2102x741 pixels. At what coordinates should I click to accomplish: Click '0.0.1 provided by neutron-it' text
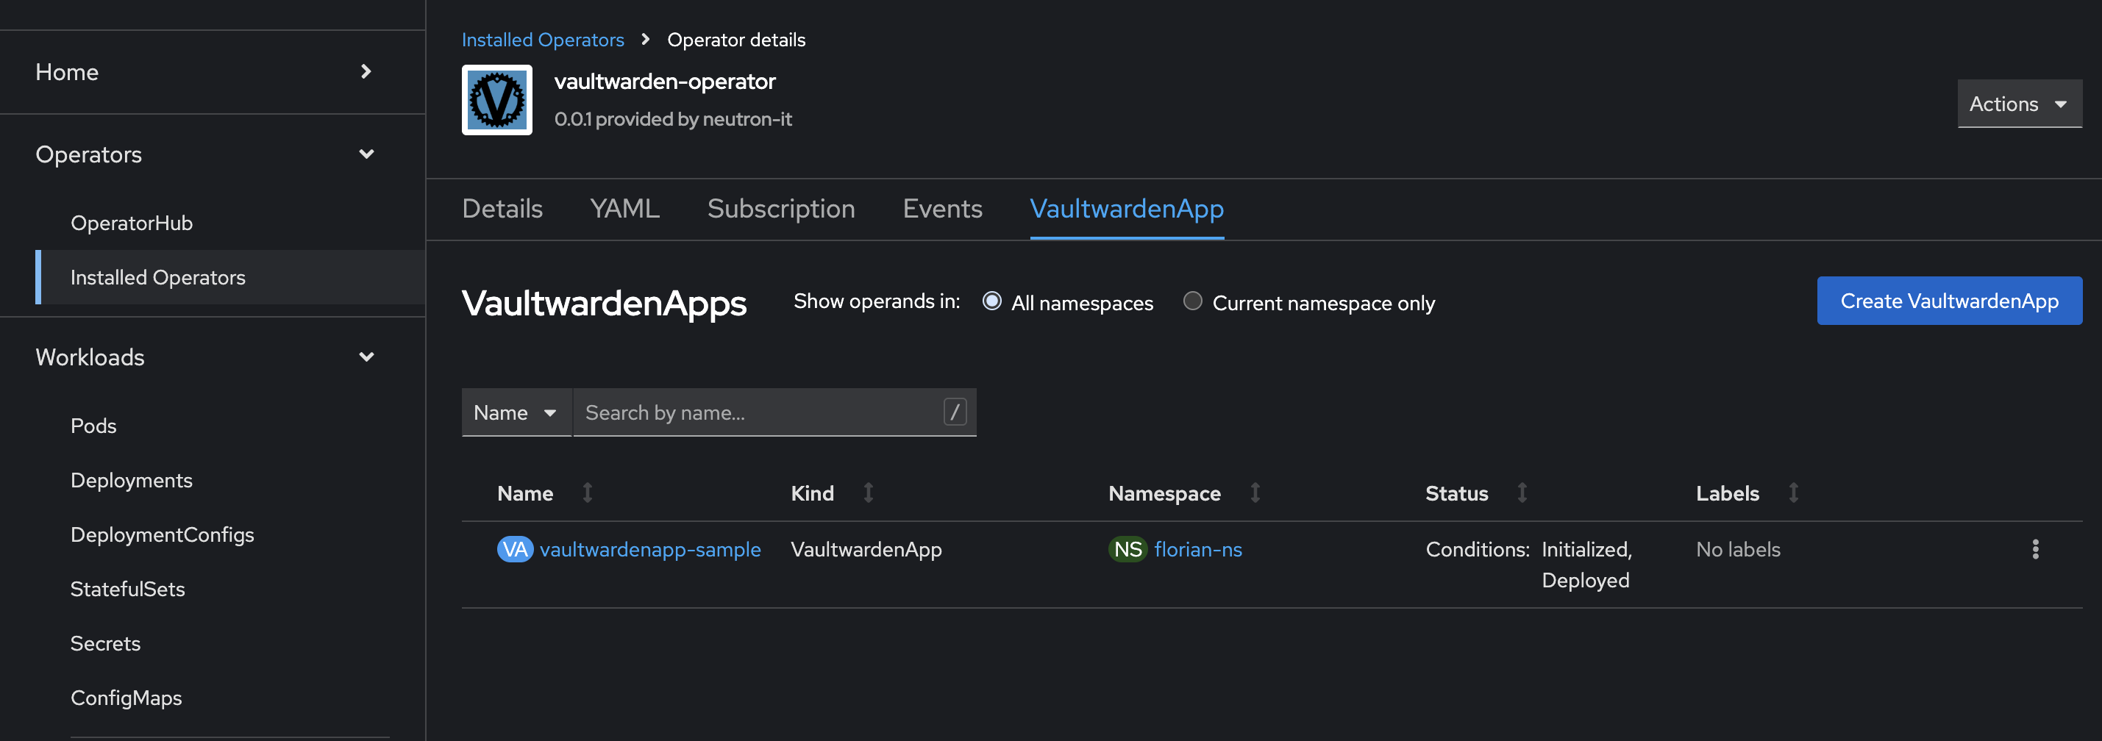(673, 119)
